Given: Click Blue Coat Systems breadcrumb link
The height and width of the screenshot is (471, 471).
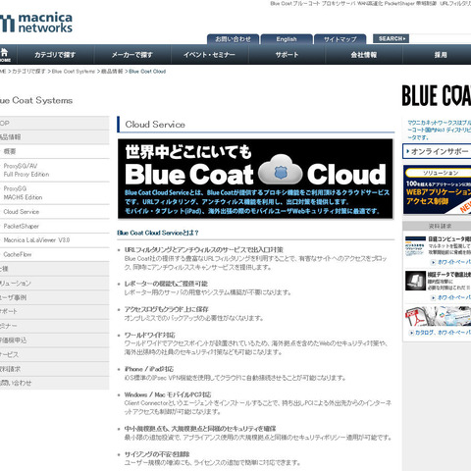Looking at the screenshot, I should pos(74,72).
